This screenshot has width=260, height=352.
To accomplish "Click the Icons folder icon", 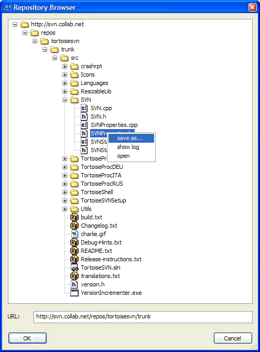I will (x=74, y=75).
